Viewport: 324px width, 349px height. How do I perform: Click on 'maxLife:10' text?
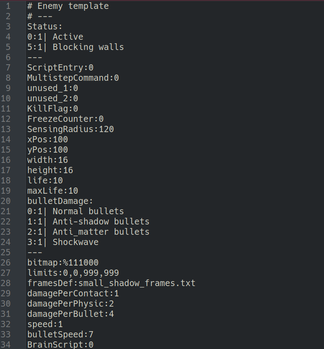pos(53,191)
